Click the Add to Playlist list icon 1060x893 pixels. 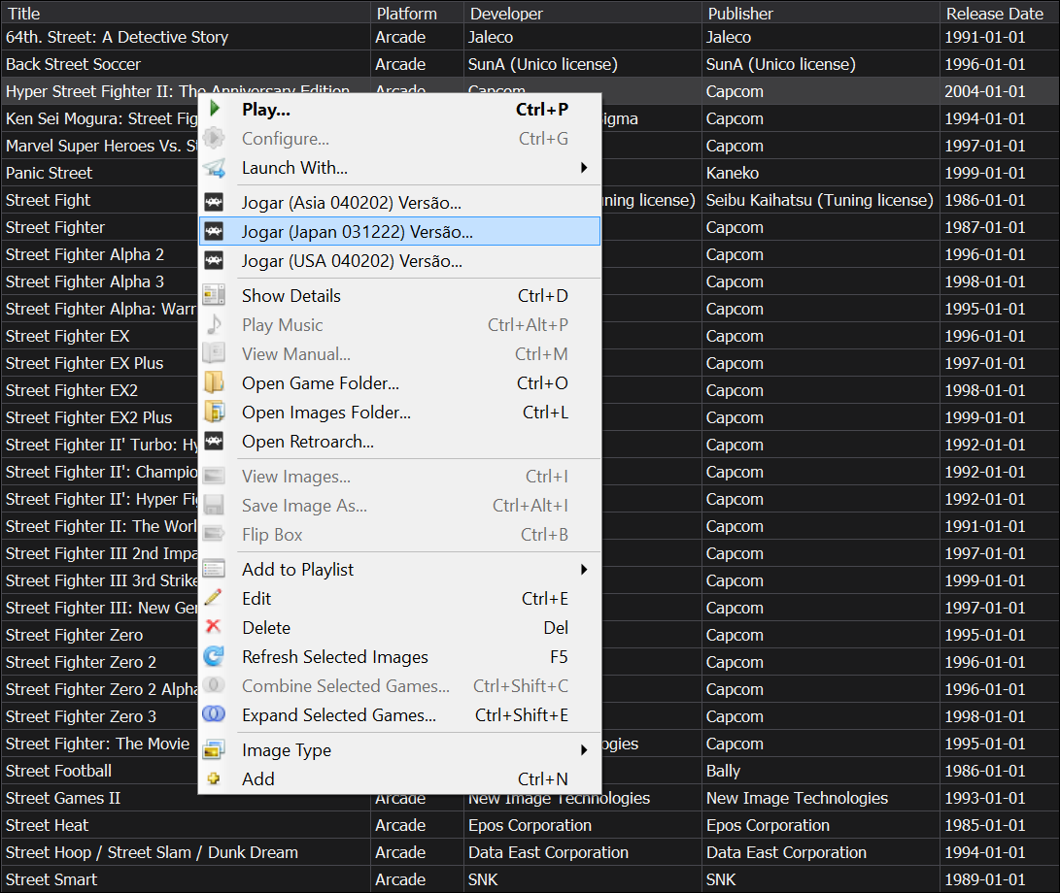click(x=214, y=569)
